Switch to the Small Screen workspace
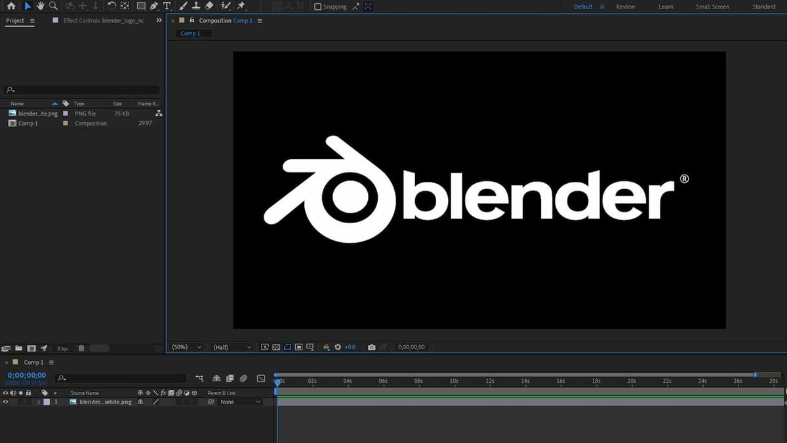787x443 pixels. point(712,7)
